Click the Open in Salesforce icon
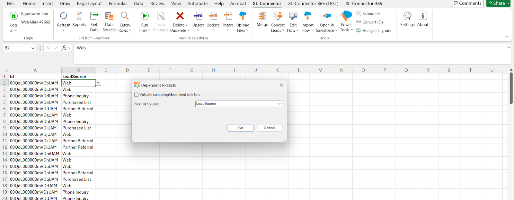The width and height of the screenshot is (514, 200). coord(327,16)
